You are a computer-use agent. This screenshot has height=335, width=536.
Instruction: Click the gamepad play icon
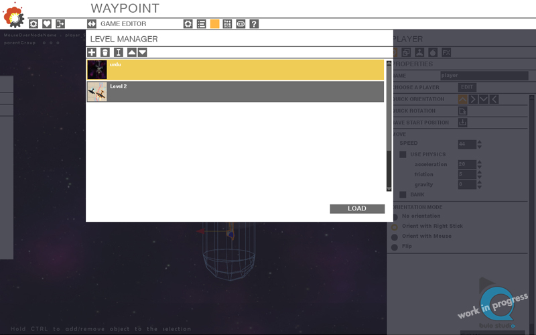[241, 24]
